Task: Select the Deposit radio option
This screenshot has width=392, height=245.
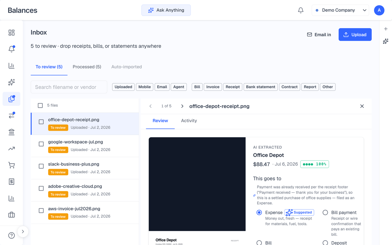Action: pos(325,243)
